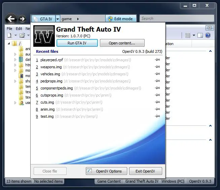Pin anim.img in recent files
Viewport: 220px width, 190px height.
157,109
